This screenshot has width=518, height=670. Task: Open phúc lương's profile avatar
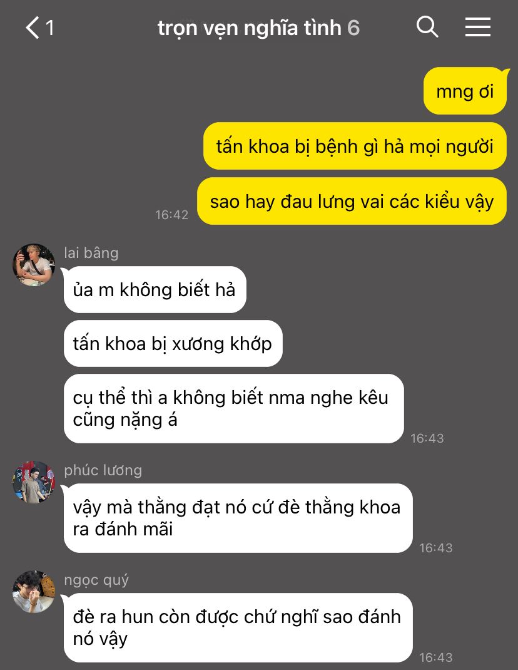[x=34, y=482]
